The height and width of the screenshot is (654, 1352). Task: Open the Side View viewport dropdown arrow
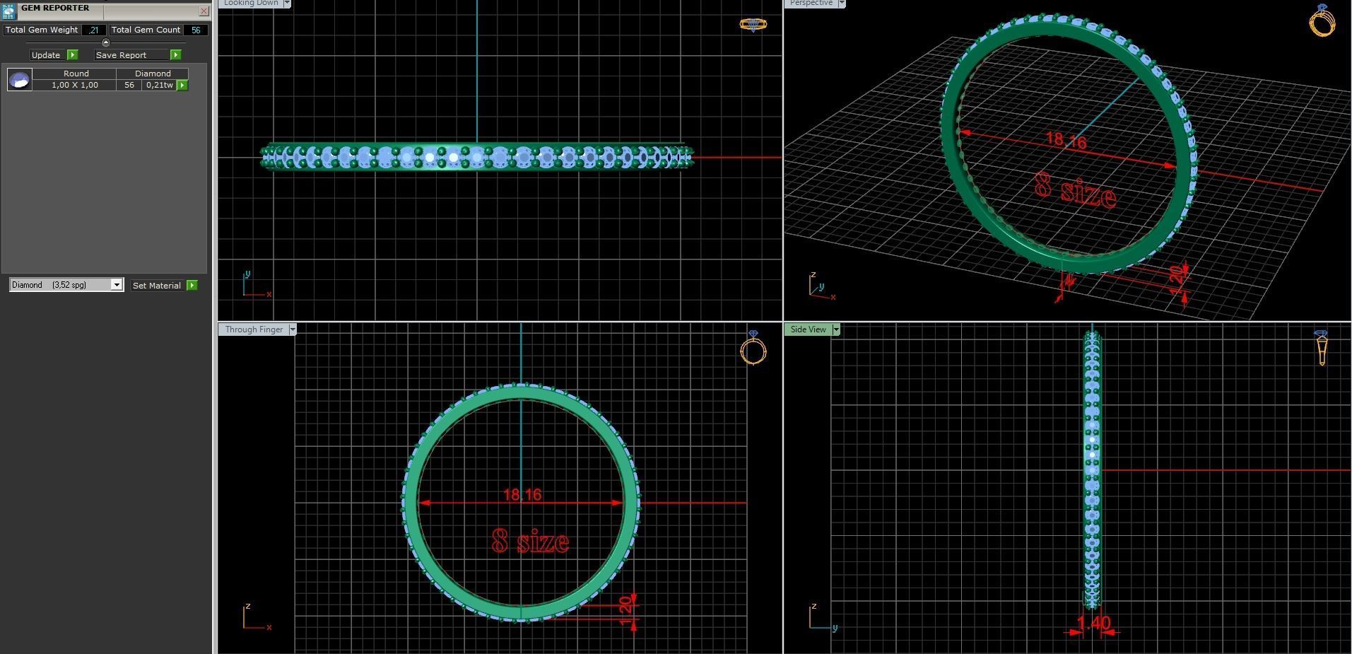click(836, 329)
